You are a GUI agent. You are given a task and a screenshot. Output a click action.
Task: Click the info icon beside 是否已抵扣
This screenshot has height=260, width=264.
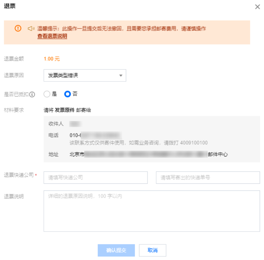pos(32,94)
